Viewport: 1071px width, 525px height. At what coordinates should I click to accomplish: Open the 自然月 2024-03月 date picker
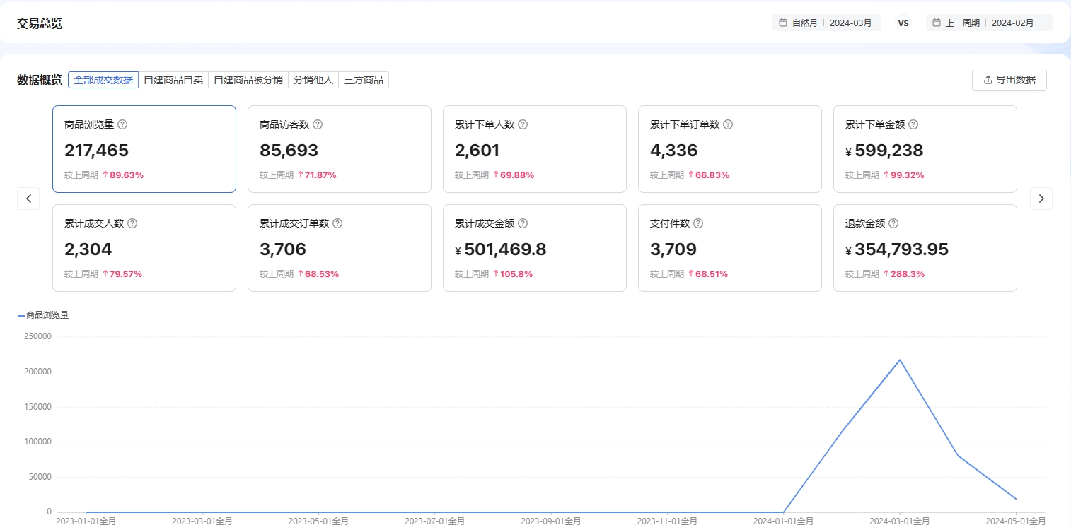pos(826,23)
